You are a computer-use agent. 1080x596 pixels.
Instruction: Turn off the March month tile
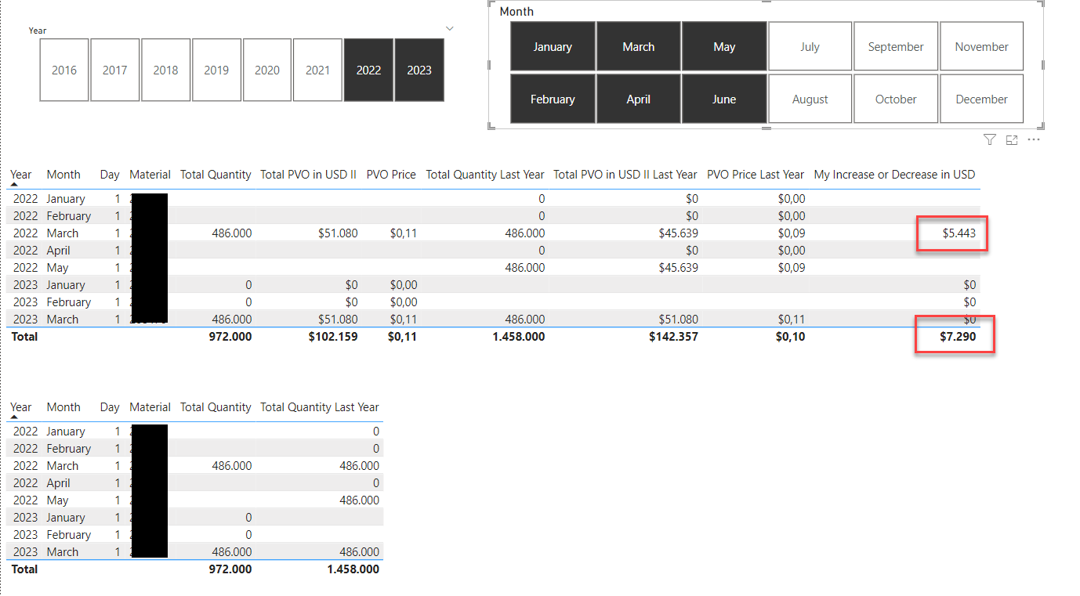click(x=639, y=47)
